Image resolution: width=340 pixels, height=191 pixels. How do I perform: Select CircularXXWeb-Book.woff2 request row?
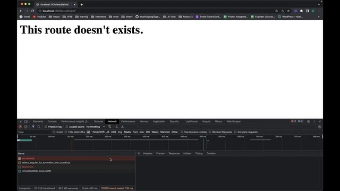(76, 171)
